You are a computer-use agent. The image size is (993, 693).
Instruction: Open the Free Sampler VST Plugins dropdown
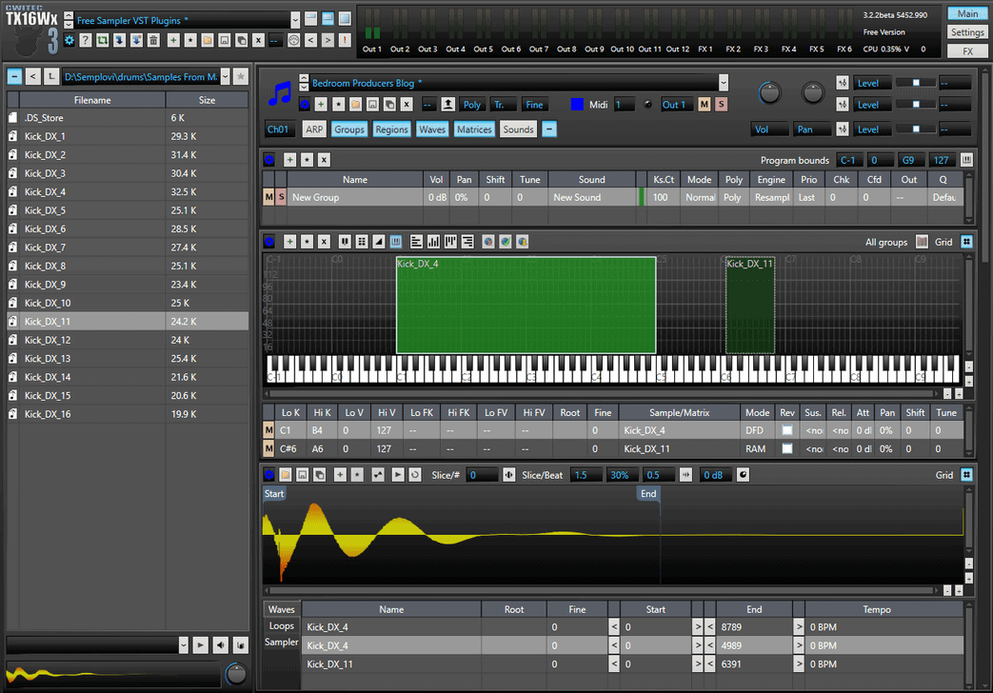(296, 20)
